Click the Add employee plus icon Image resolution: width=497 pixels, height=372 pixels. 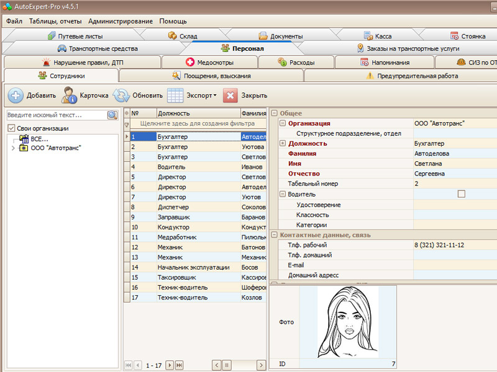(x=16, y=95)
